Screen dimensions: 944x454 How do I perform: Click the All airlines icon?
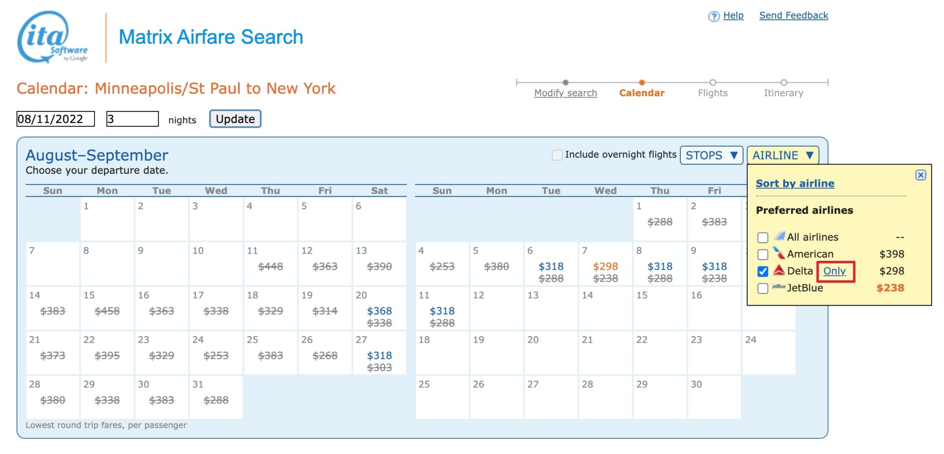779,236
